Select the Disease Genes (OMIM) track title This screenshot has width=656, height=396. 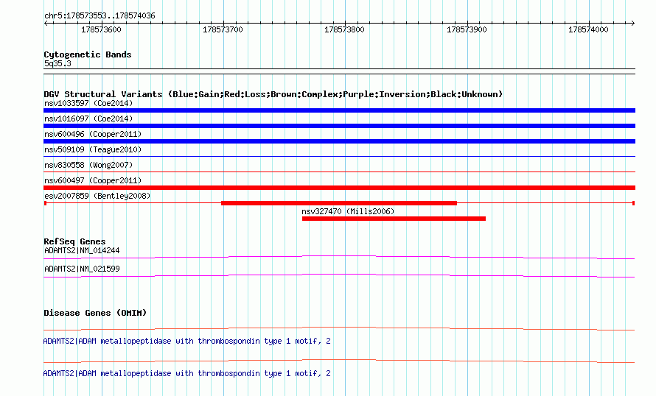[95, 313]
